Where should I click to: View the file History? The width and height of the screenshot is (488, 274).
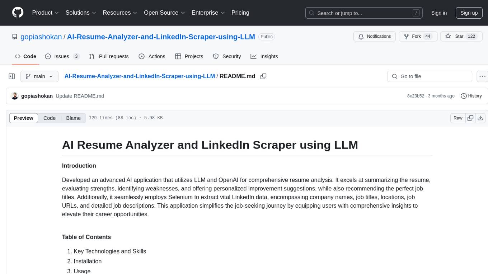point(471,96)
